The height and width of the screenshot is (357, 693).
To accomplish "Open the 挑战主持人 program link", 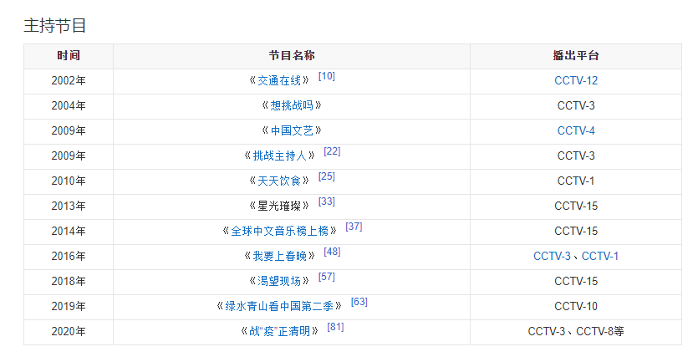I will pos(279,156).
